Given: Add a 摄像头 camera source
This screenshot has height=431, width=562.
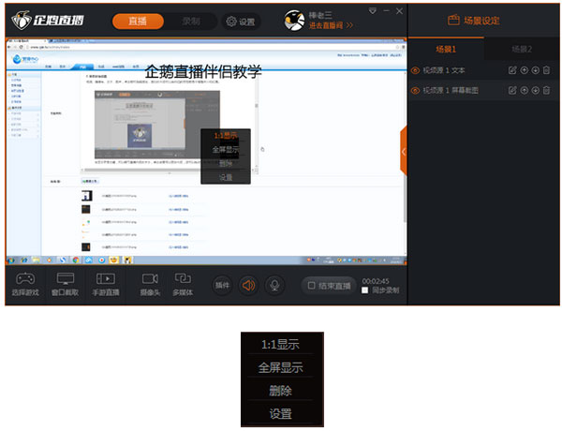Looking at the screenshot, I should pos(150,285).
